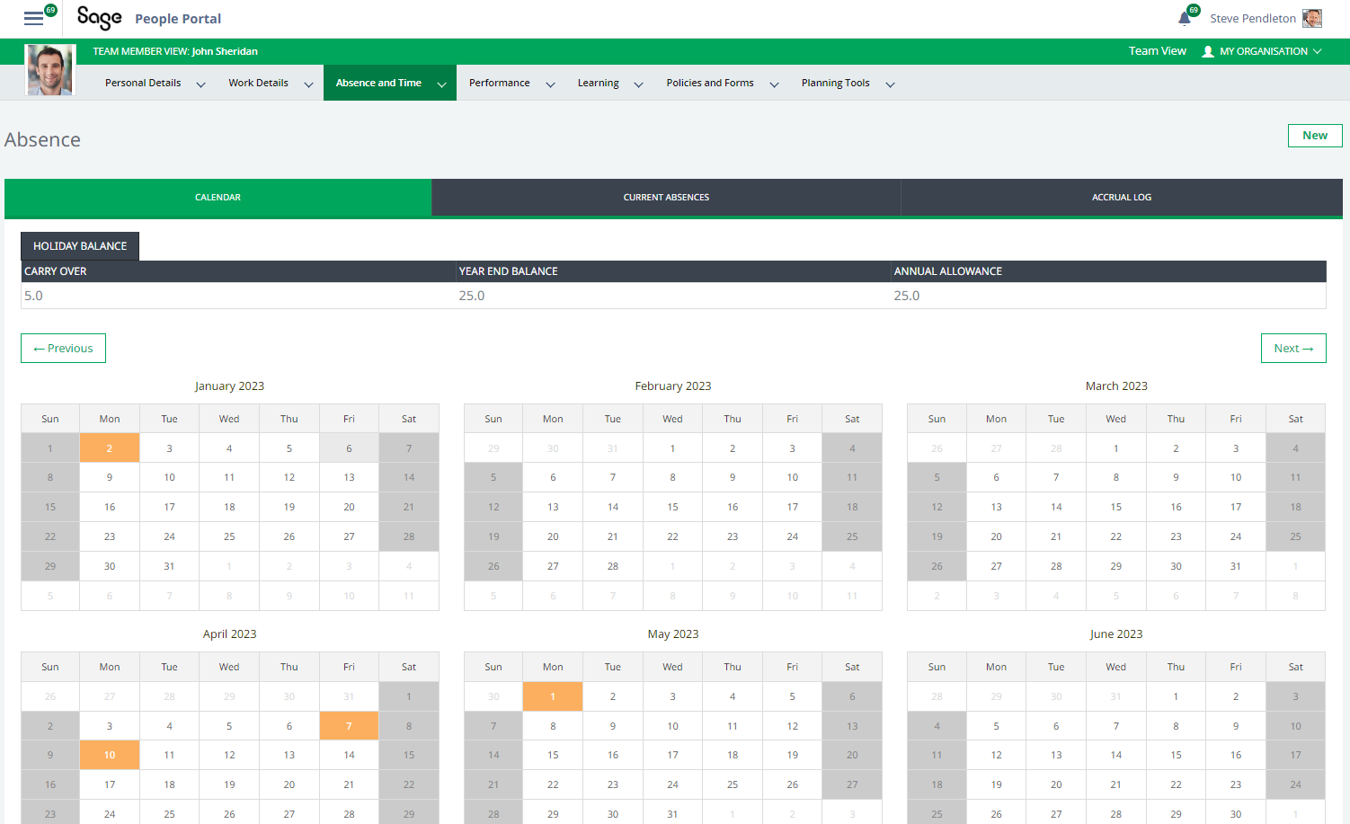Select highlighted January 2 in calendar
The width and height of the screenshot is (1350, 824).
[110, 448]
